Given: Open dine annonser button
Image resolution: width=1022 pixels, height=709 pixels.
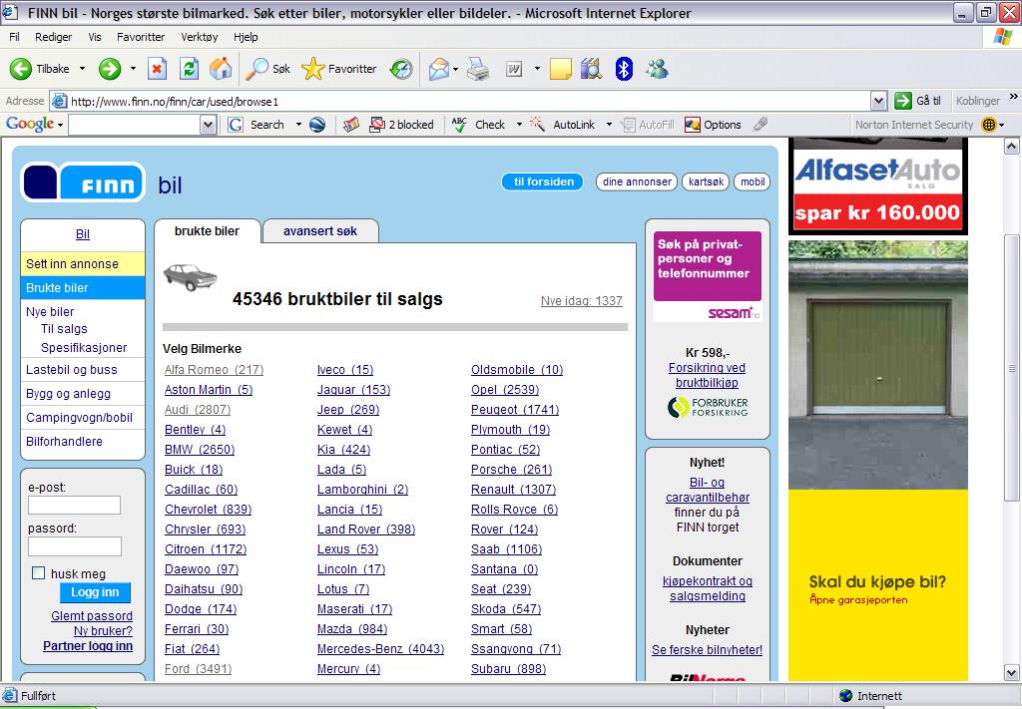Looking at the screenshot, I should (x=637, y=181).
